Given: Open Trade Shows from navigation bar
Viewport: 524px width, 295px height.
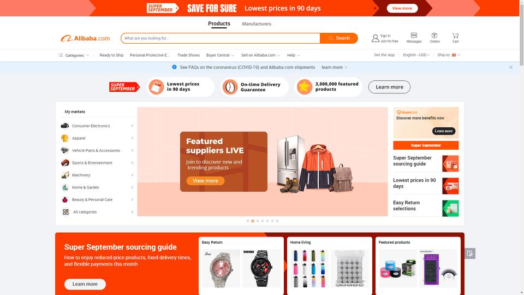Looking at the screenshot, I should pyautogui.click(x=188, y=55).
